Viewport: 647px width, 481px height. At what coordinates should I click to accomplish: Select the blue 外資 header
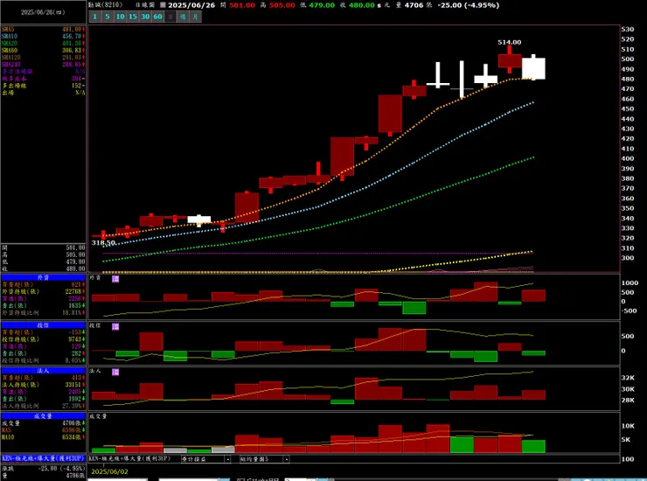pyautogui.click(x=44, y=277)
